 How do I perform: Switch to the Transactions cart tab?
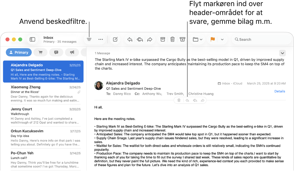point(41,52)
